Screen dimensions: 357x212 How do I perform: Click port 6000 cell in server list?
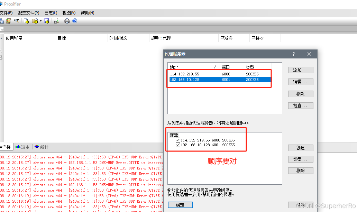click(226, 74)
